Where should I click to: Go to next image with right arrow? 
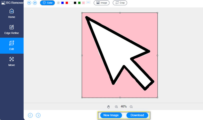(38, 115)
